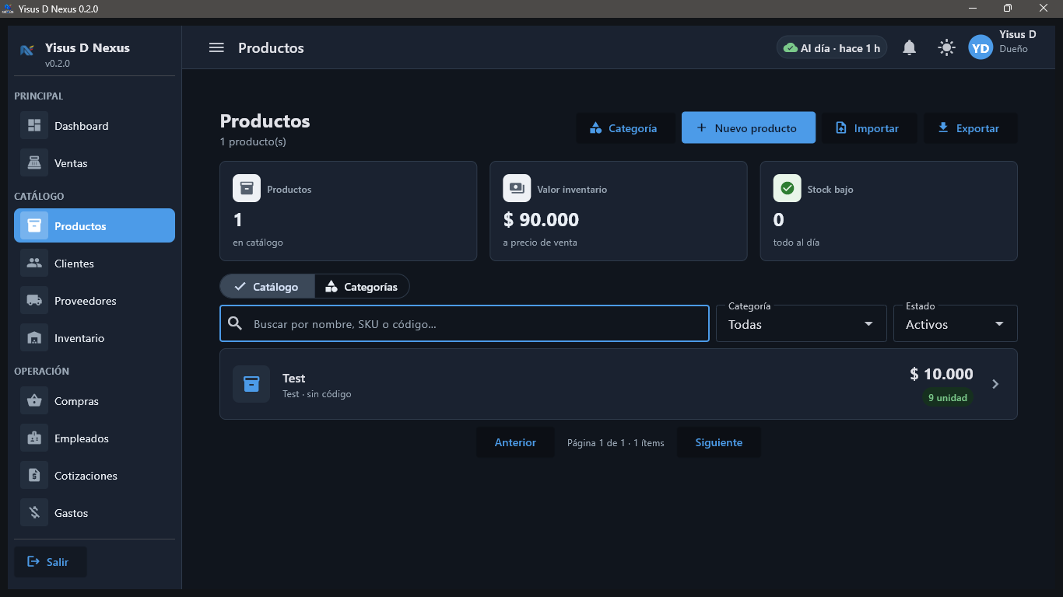
Task: Open the notifications bell
Action: click(909, 48)
